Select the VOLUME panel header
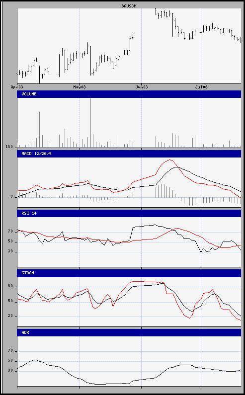Screen dimensions: 245x395 click(129, 94)
